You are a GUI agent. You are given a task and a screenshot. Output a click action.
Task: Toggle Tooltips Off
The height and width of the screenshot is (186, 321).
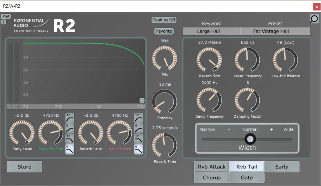pyautogui.click(x=164, y=20)
